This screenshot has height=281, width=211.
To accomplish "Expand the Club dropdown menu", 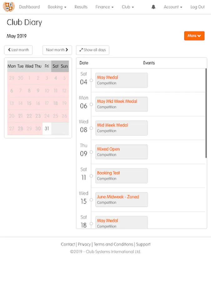I will 128,7.
